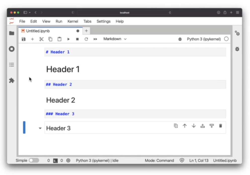Open the table of contents panel
The width and height of the screenshot is (250, 175).
click(x=12, y=65)
